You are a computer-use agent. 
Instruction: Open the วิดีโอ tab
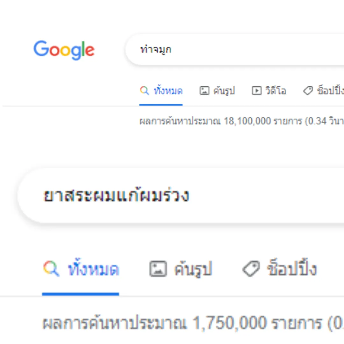point(269,91)
